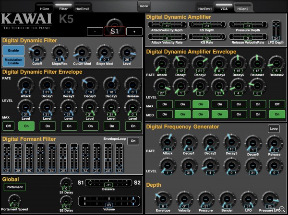Click the Release VelocityRate slider
Viewport: 288px width, 215px height.
[248, 37]
